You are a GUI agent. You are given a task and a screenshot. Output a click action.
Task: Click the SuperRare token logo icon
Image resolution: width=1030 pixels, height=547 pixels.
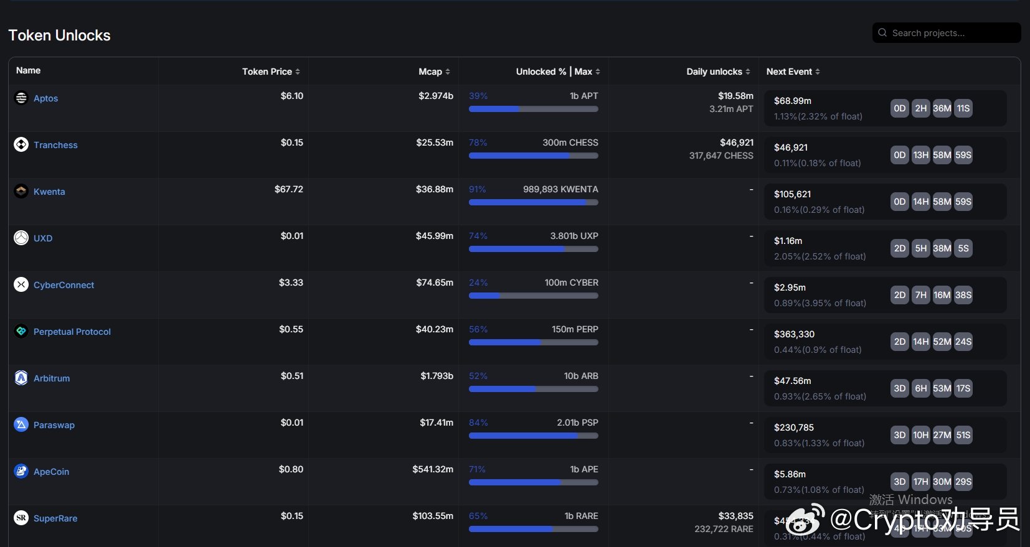[x=21, y=518]
